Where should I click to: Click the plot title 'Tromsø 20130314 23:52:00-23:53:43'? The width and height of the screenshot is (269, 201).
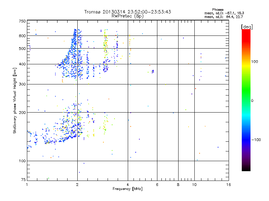[x=127, y=12]
